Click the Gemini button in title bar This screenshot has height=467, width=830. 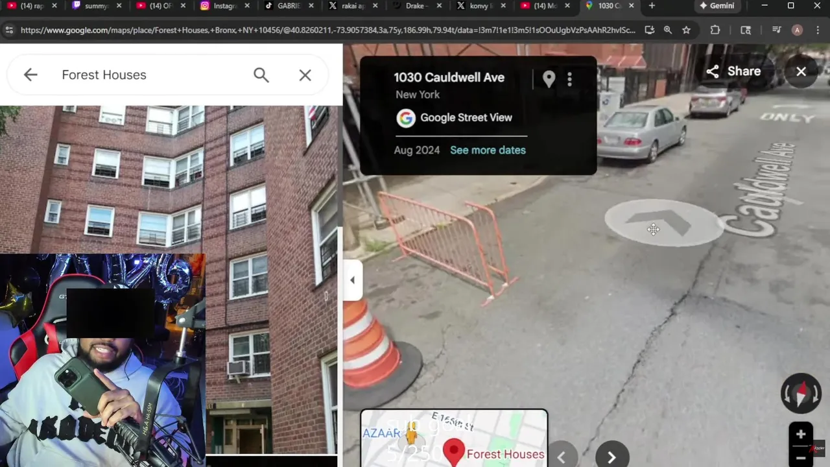click(x=717, y=6)
